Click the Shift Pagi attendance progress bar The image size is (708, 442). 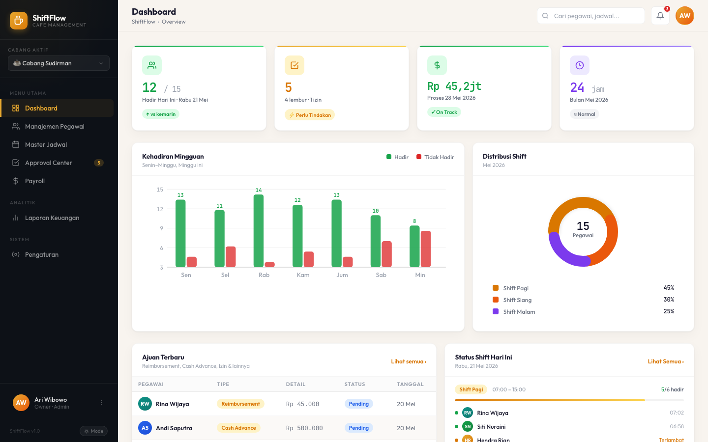(x=569, y=400)
